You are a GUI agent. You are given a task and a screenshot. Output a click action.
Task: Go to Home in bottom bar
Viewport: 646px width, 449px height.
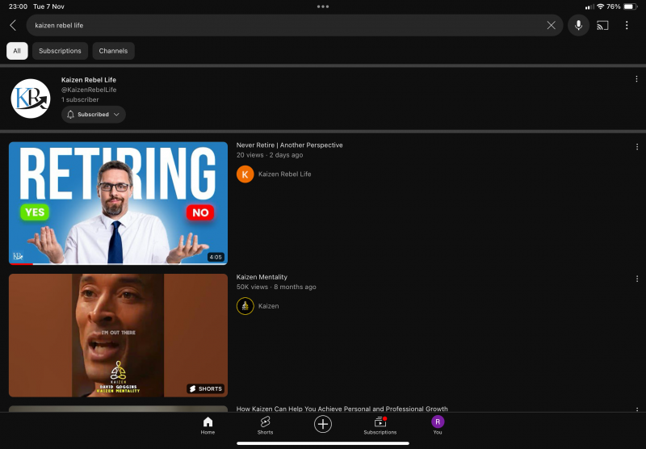coord(208,426)
